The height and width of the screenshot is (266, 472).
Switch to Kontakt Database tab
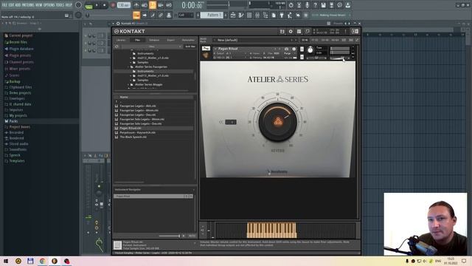point(154,40)
